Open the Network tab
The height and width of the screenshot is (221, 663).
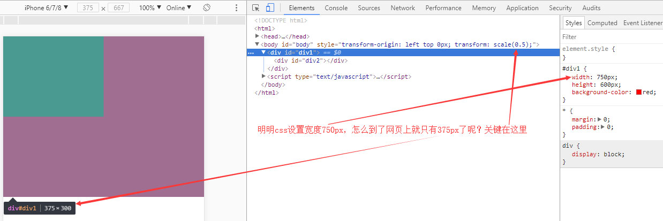point(403,8)
